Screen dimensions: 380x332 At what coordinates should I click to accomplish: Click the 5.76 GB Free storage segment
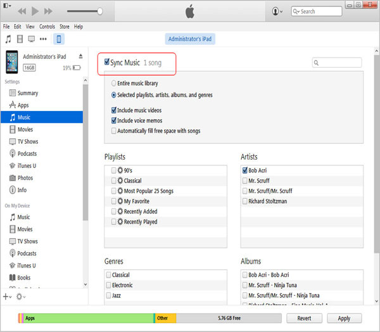(229, 318)
